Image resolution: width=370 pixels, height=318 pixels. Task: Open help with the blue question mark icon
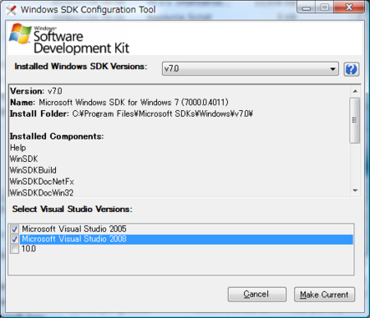click(351, 69)
